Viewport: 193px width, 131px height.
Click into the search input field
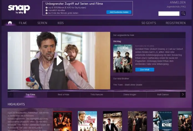(169, 14)
